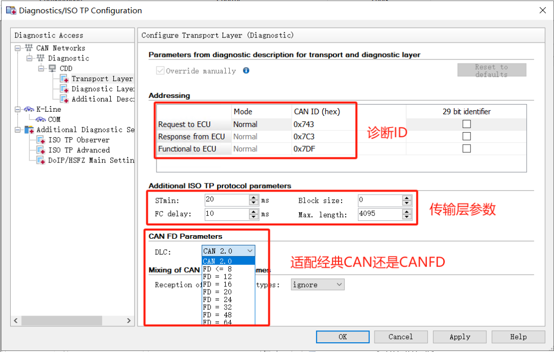This screenshot has width=554, height=352.
Task: Click the Apply button
Action: (460, 337)
